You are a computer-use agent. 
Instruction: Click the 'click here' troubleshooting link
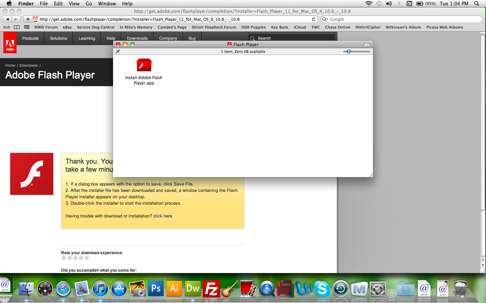[163, 216]
